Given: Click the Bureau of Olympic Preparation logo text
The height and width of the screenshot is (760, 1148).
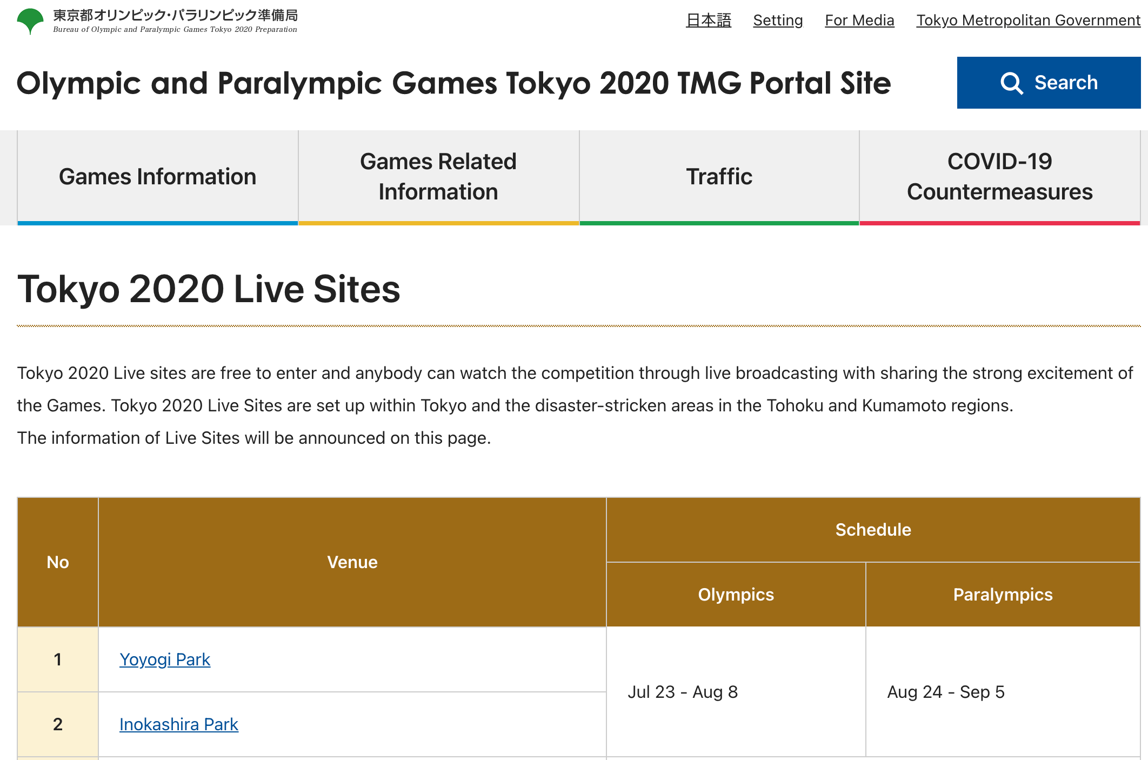Looking at the screenshot, I should 175,21.
